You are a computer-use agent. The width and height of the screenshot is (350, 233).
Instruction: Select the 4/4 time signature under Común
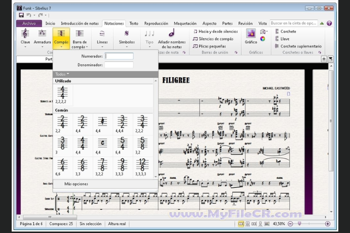pyautogui.click(x=82, y=146)
